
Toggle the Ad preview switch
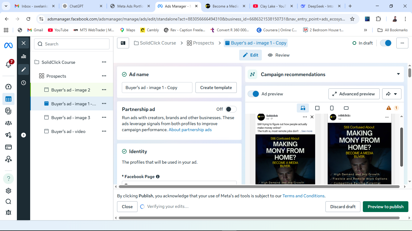[253, 94]
